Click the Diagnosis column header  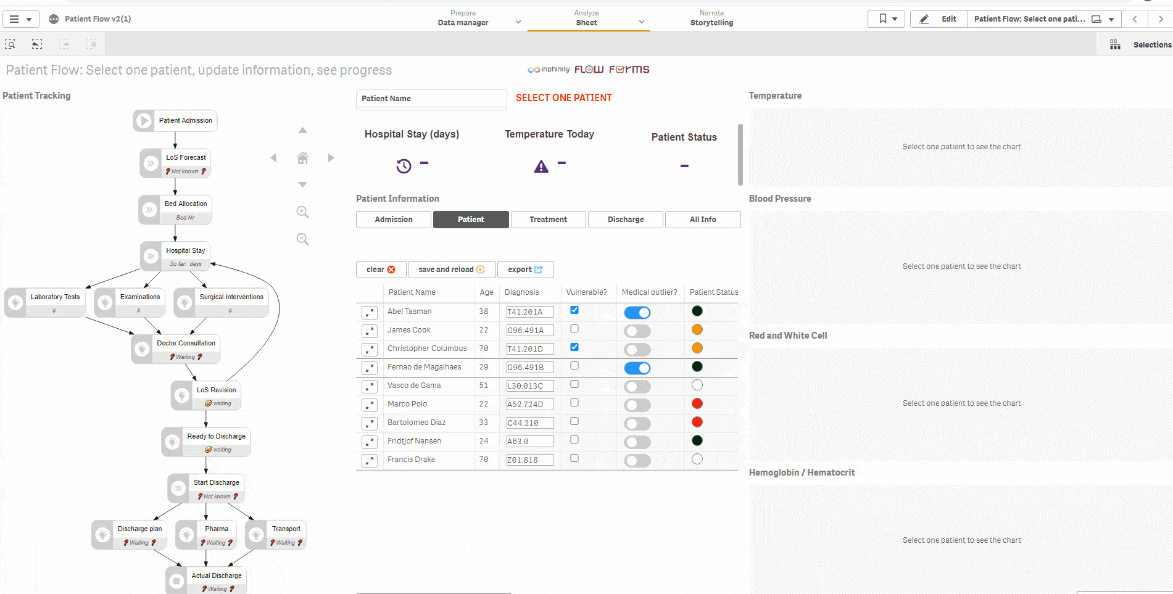[522, 292]
